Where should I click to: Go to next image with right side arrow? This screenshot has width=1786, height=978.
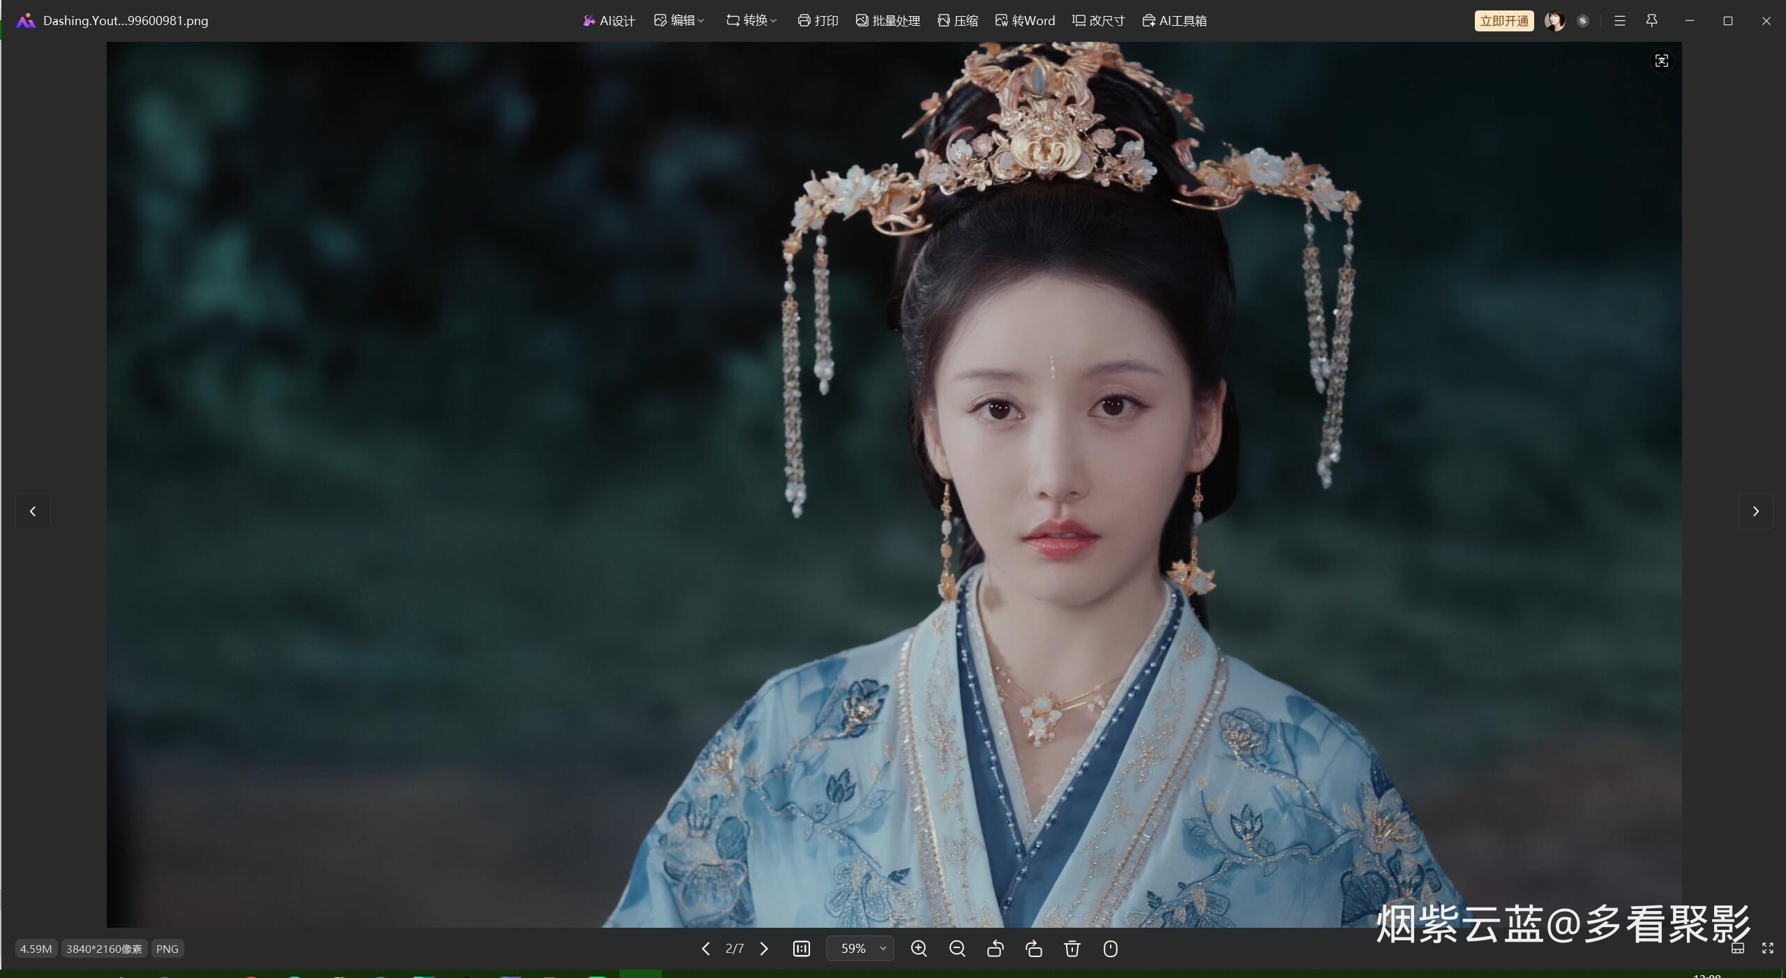point(1755,511)
